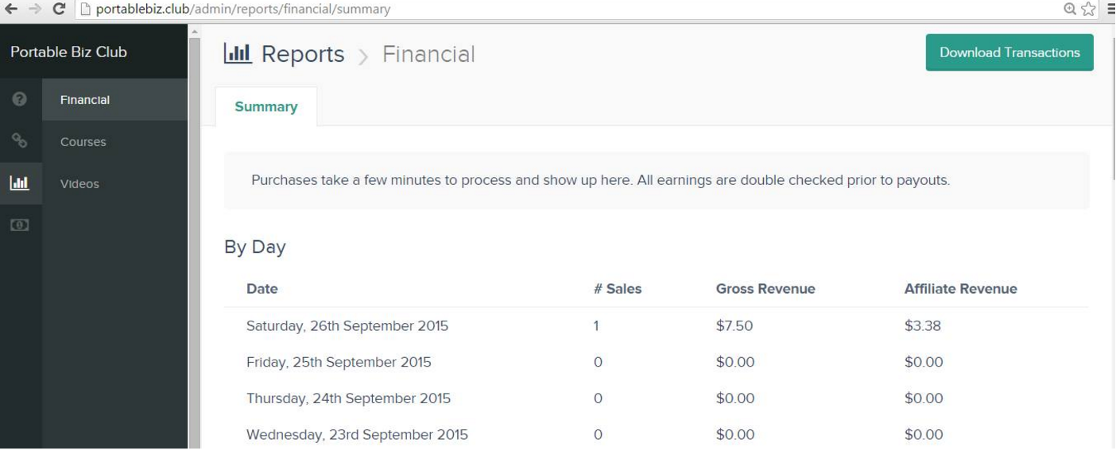Open Videos in the sidebar menu
The width and height of the screenshot is (1116, 450).
coord(79,184)
